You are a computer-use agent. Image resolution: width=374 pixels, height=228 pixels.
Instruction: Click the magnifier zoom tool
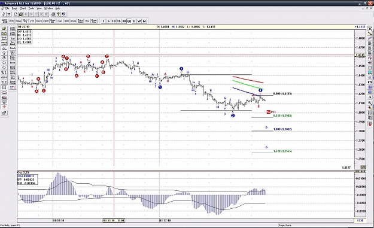(370, 102)
